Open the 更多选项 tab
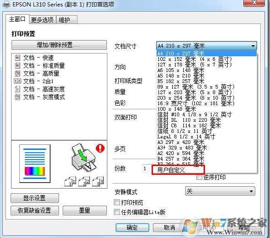This screenshot has height=238, width=270. (42, 20)
